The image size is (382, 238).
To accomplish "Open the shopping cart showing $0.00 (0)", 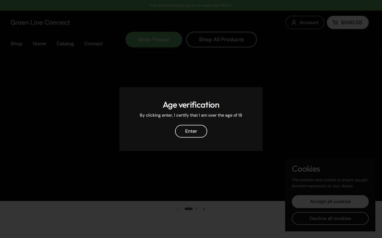I will 348,22.
